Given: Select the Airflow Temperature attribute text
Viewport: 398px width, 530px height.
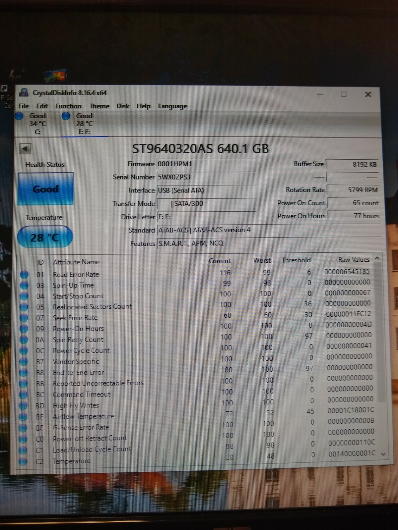Looking at the screenshot, I should (x=83, y=416).
